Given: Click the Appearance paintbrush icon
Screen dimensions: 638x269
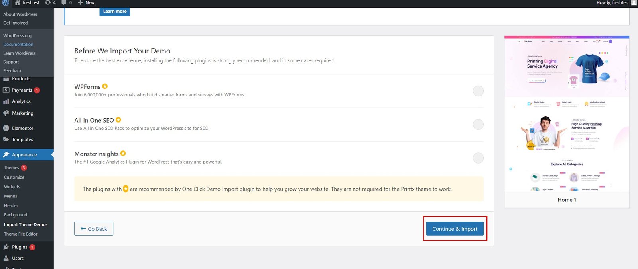Looking at the screenshot, I should [x=6, y=155].
